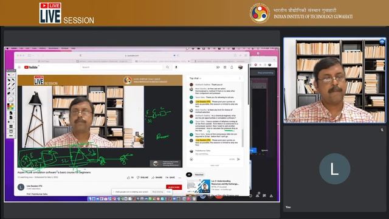
Task: Click the left arrow undo icon in the drawing toolbar
Action: pyautogui.click(x=9, y=122)
